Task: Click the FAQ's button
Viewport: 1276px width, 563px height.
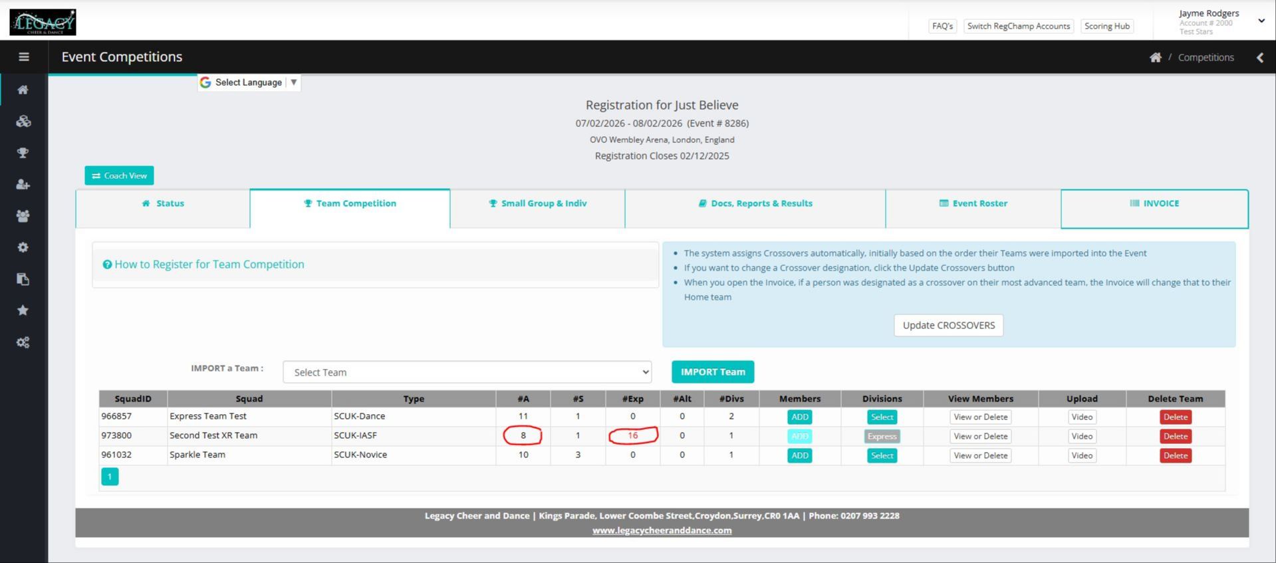Action: click(942, 27)
